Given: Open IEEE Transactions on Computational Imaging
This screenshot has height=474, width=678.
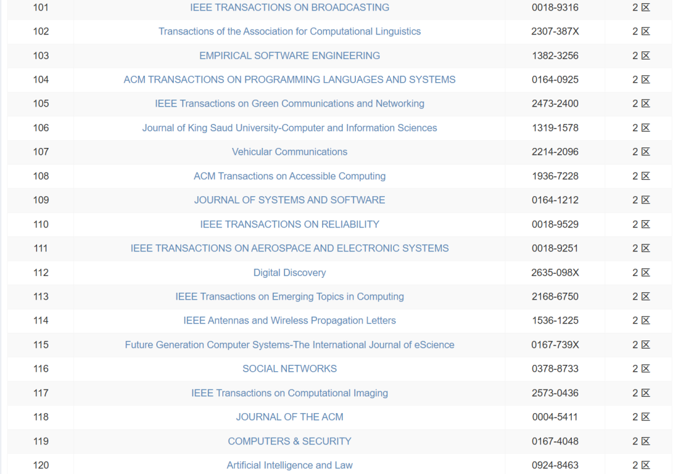Looking at the screenshot, I should pos(289,393).
